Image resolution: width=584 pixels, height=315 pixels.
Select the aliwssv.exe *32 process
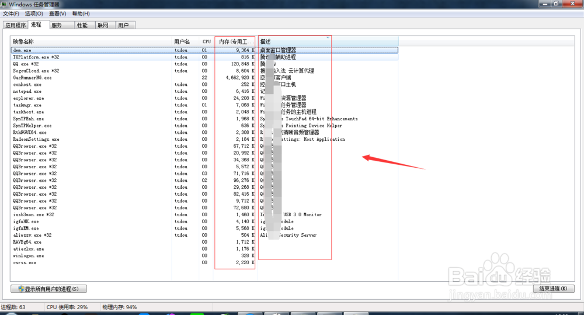pos(204,235)
